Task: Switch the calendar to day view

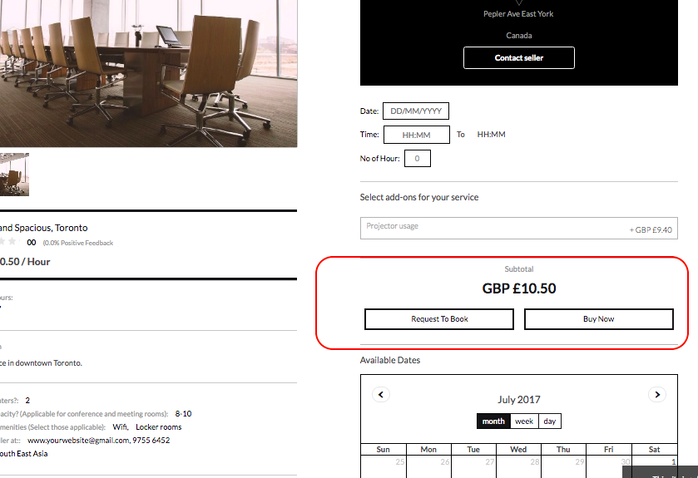Action: coord(550,421)
